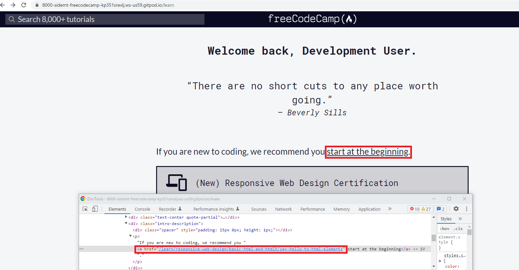The width and height of the screenshot is (519, 270).
Task: Open the styles.c stylesheet link
Action: point(455,255)
